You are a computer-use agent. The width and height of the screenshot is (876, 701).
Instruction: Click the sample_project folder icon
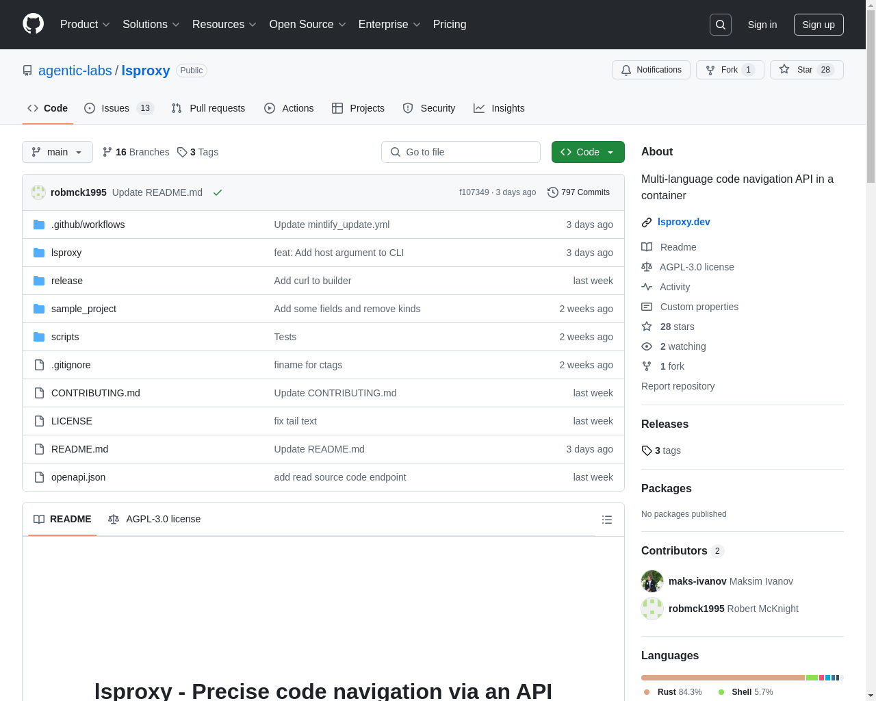click(x=39, y=309)
